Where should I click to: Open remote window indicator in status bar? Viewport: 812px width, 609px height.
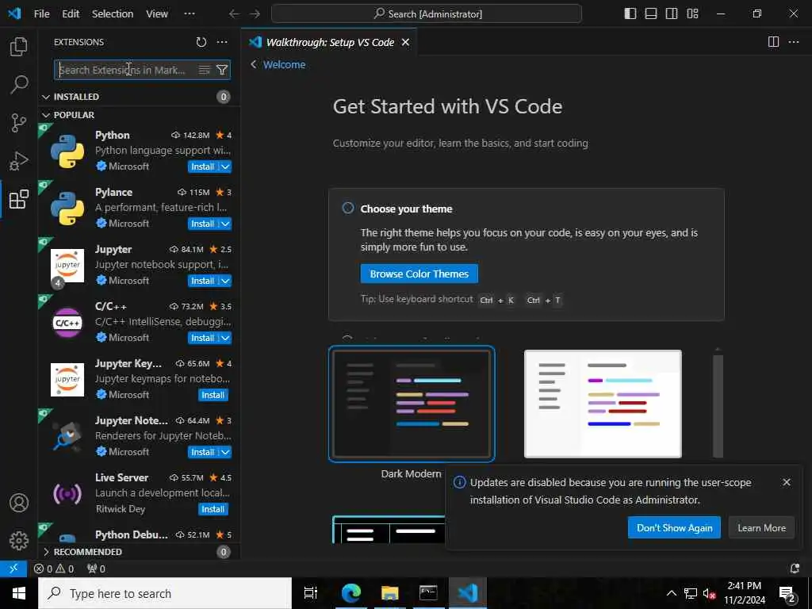(x=13, y=569)
